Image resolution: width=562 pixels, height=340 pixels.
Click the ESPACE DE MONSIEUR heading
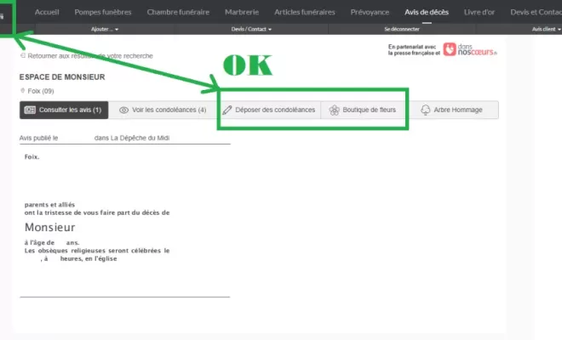pyautogui.click(x=62, y=77)
